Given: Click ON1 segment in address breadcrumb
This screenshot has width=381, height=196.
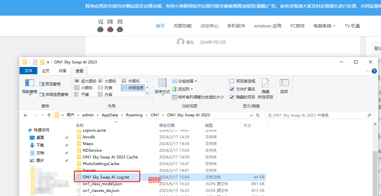Looking at the screenshot, I should (155, 115).
